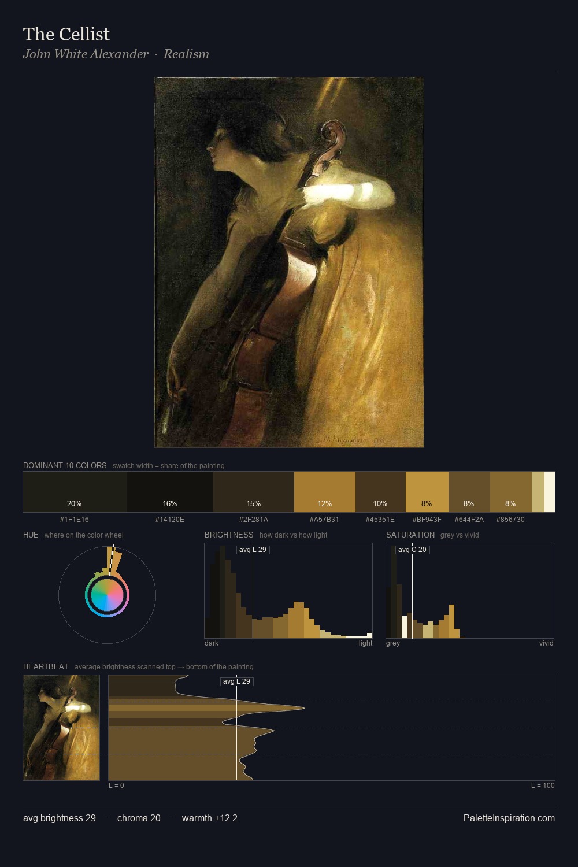Viewport: 578px width, 867px height.
Task: Click hex code text '#1F1E16'
Action: pos(75,520)
